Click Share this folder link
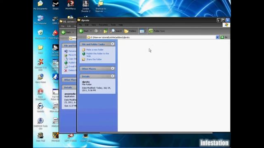Image resolution: width=264 pixels, height=148 pixels. point(94,59)
